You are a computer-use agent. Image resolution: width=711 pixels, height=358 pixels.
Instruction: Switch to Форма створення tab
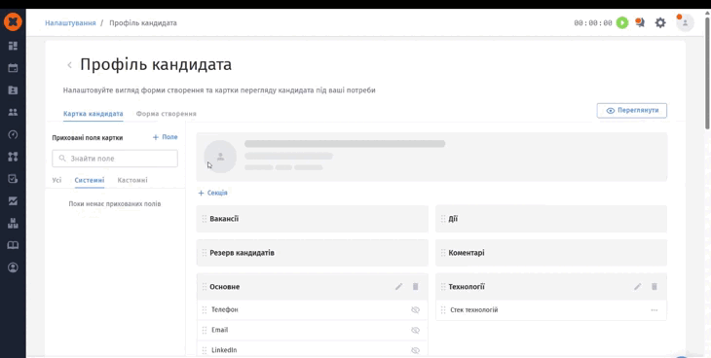(166, 114)
